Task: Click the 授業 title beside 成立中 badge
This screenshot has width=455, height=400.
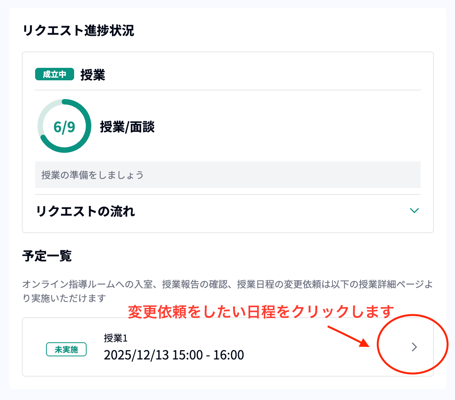Action: click(x=93, y=75)
